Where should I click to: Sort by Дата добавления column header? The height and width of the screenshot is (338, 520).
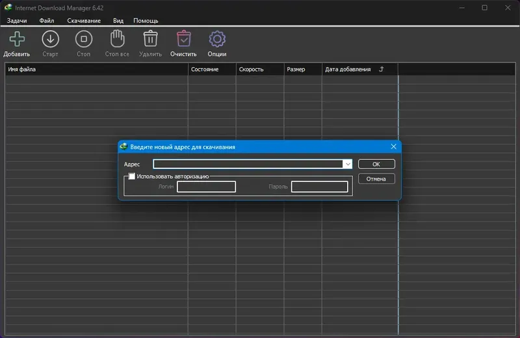click(x=360, y=70)
